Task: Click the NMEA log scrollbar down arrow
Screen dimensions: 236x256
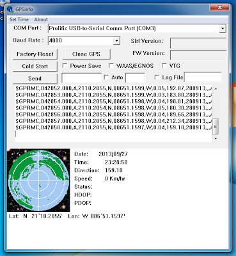Action: coord(216,138)
